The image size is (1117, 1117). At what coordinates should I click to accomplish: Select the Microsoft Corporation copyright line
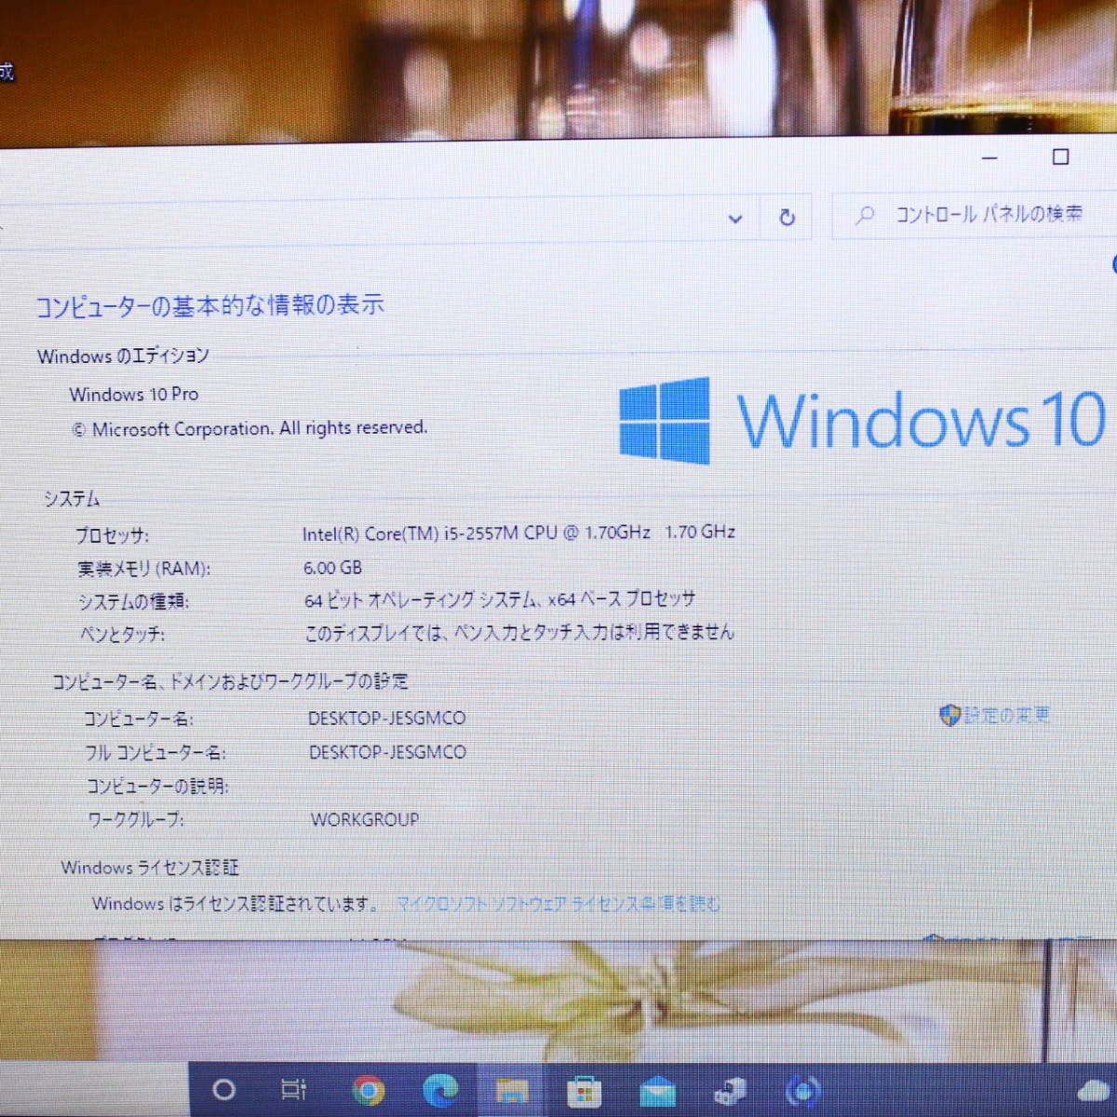[249, 428]
